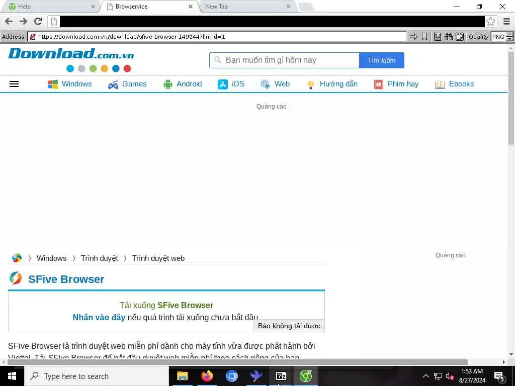This screenshot has width=515, height=386.
Task: Click the Báo không tải được button
Action: [x=289, y=326]
